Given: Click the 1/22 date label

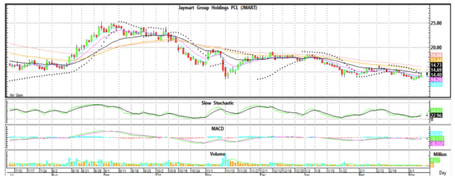Looking at the screenshot, I should pos(344,171).
